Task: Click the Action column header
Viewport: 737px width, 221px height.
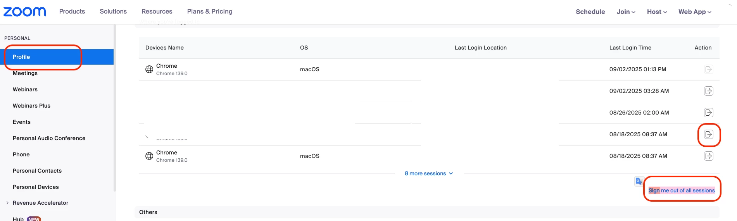Action: click(x=703, y=48)
